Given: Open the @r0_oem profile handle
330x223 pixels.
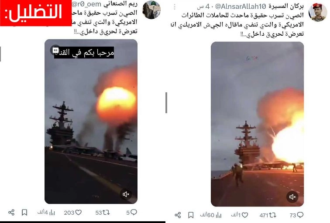Looking at the screenshot, I should tap(86, 4).
